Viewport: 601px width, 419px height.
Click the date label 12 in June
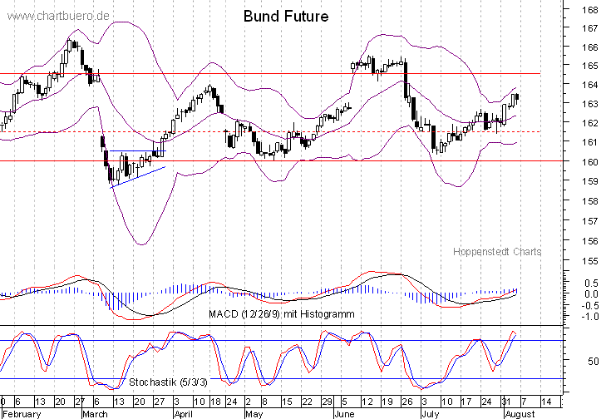pos(367,402)
